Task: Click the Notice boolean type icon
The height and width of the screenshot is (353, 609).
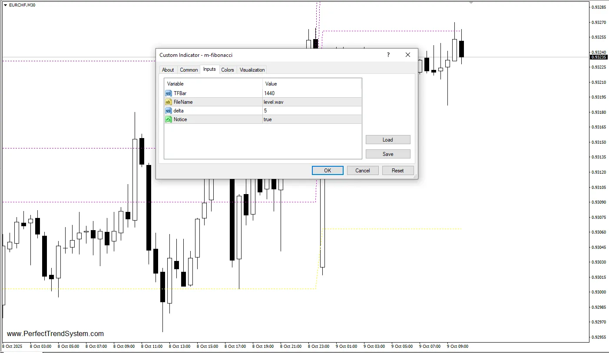Action: [x=168, y=119]
